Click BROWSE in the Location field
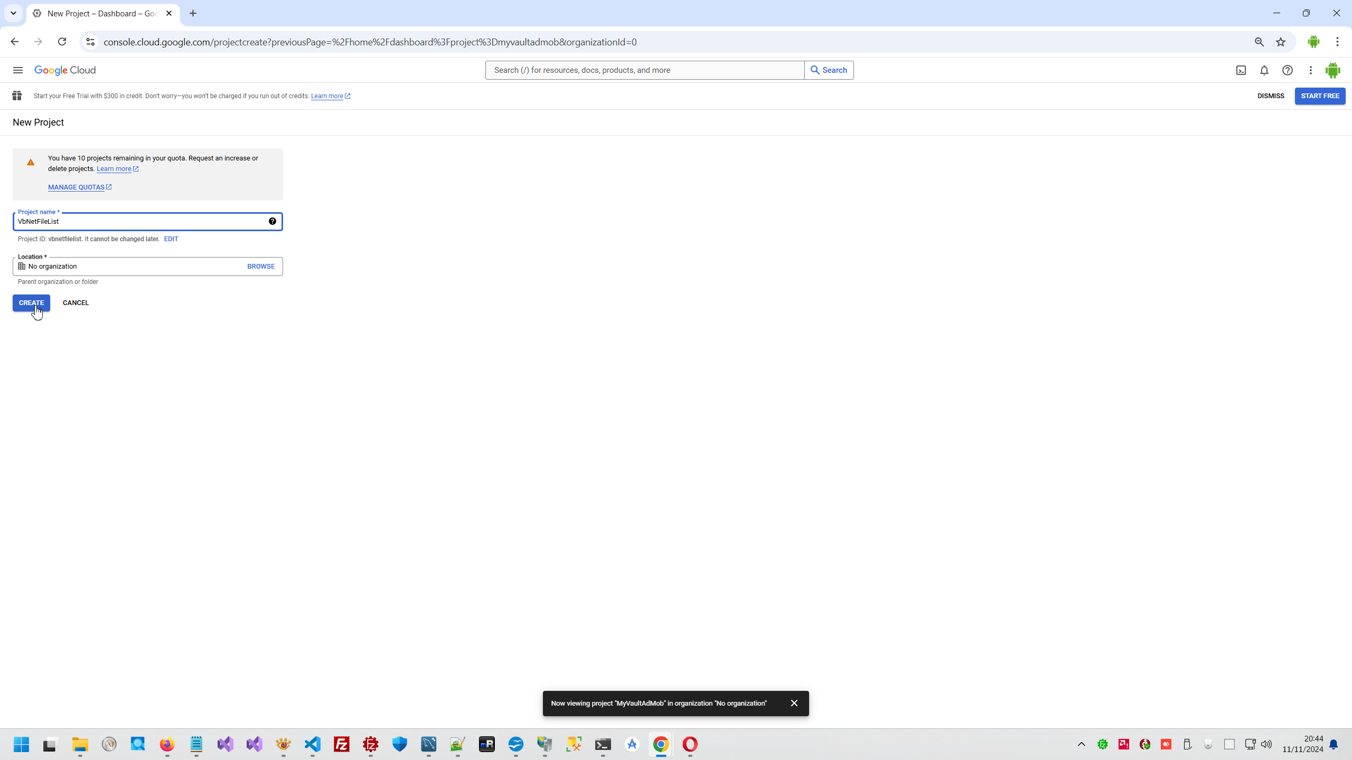 click(261, 267)
